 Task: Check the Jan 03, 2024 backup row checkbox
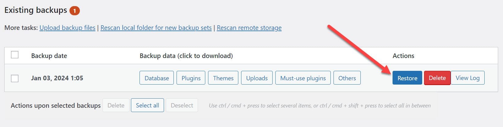[15, 78]
